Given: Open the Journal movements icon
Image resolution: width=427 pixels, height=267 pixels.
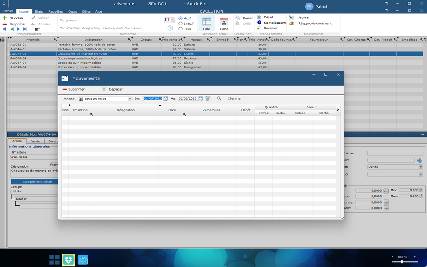Looking at the screenshot, I should pyautogui.click(x=291, y=18).
